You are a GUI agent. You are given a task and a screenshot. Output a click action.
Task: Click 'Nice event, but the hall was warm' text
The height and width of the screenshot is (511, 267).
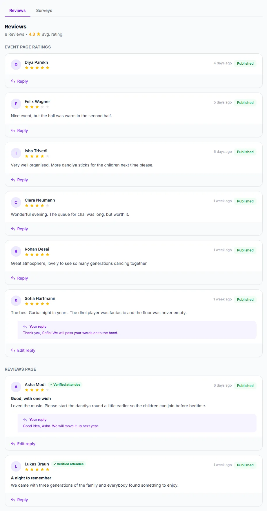[61, 116]
